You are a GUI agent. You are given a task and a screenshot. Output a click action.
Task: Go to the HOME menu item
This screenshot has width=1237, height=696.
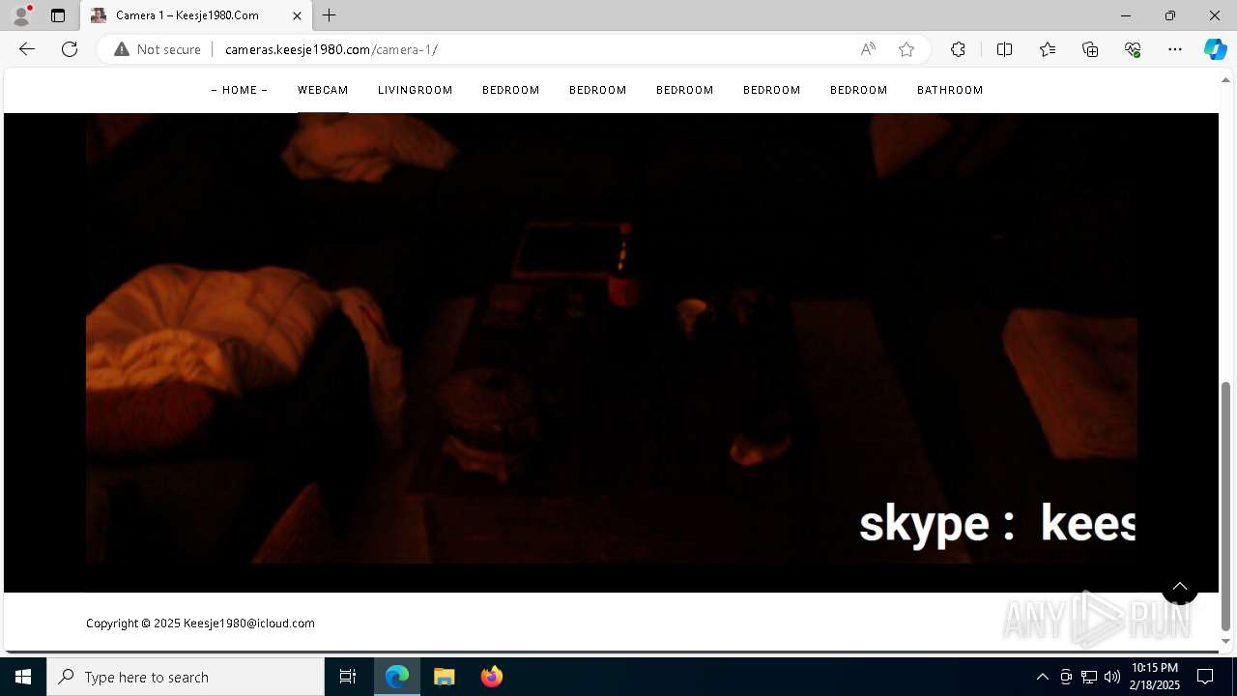tap(240, 90)
